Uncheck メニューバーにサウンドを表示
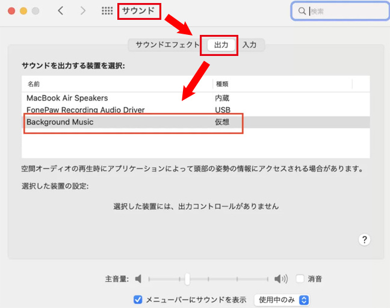This screenshot has height=308, width=390. (x=138, y=300)
